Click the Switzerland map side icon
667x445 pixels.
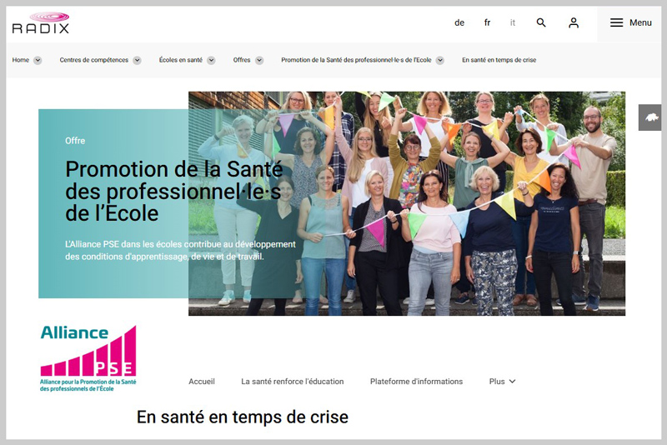pos(650,117)
